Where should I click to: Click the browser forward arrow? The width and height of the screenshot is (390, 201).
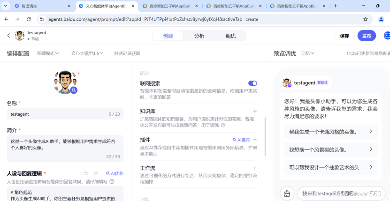tap(17, 19)
